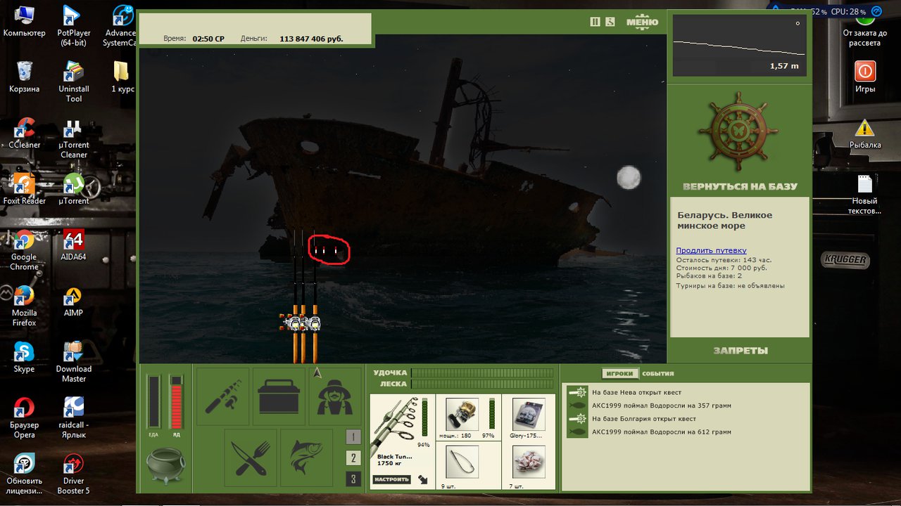Viewport: 901px width, 506px height.
Task: Open the fisherman profile icon
Action: click(x=335, y=396)
